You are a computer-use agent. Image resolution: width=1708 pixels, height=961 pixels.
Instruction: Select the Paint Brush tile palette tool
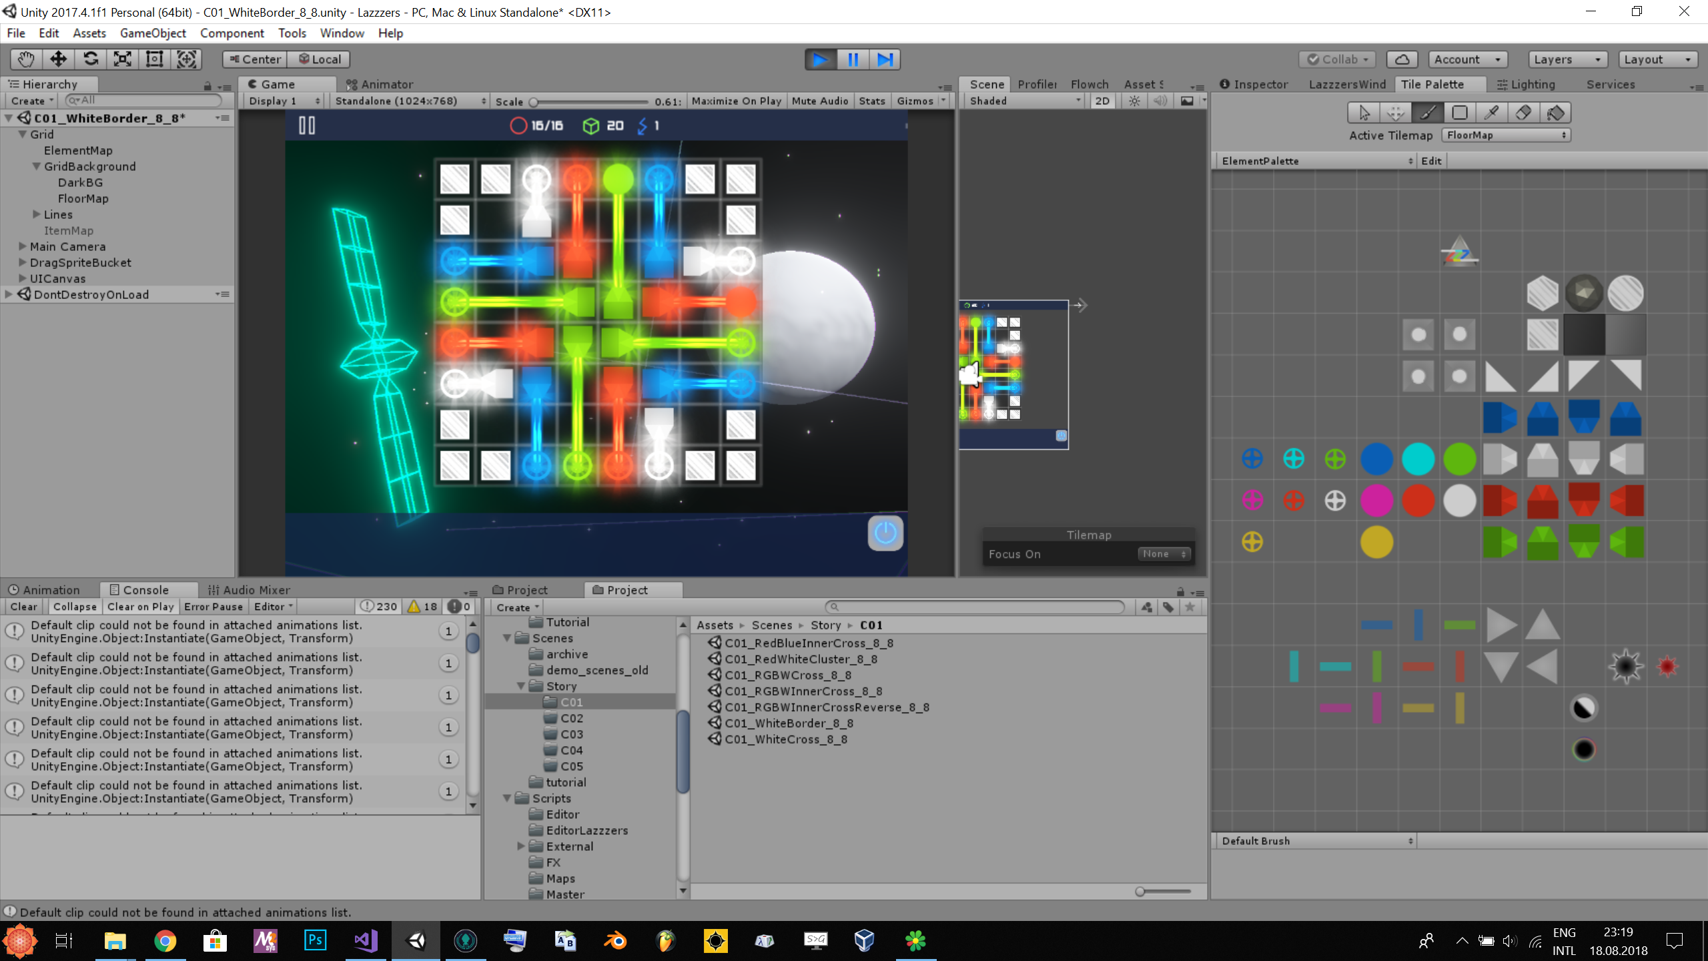(x=1427, y=113)
